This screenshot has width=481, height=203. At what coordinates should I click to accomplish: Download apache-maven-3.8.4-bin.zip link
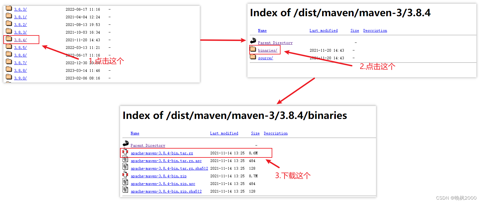pyautogui.click(x=159, y=176)
